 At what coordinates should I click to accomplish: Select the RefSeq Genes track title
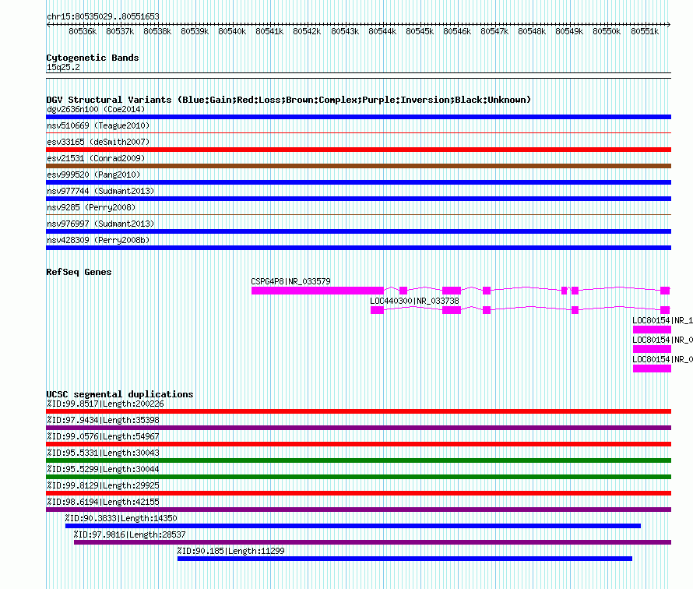click(x=79, y=272)
